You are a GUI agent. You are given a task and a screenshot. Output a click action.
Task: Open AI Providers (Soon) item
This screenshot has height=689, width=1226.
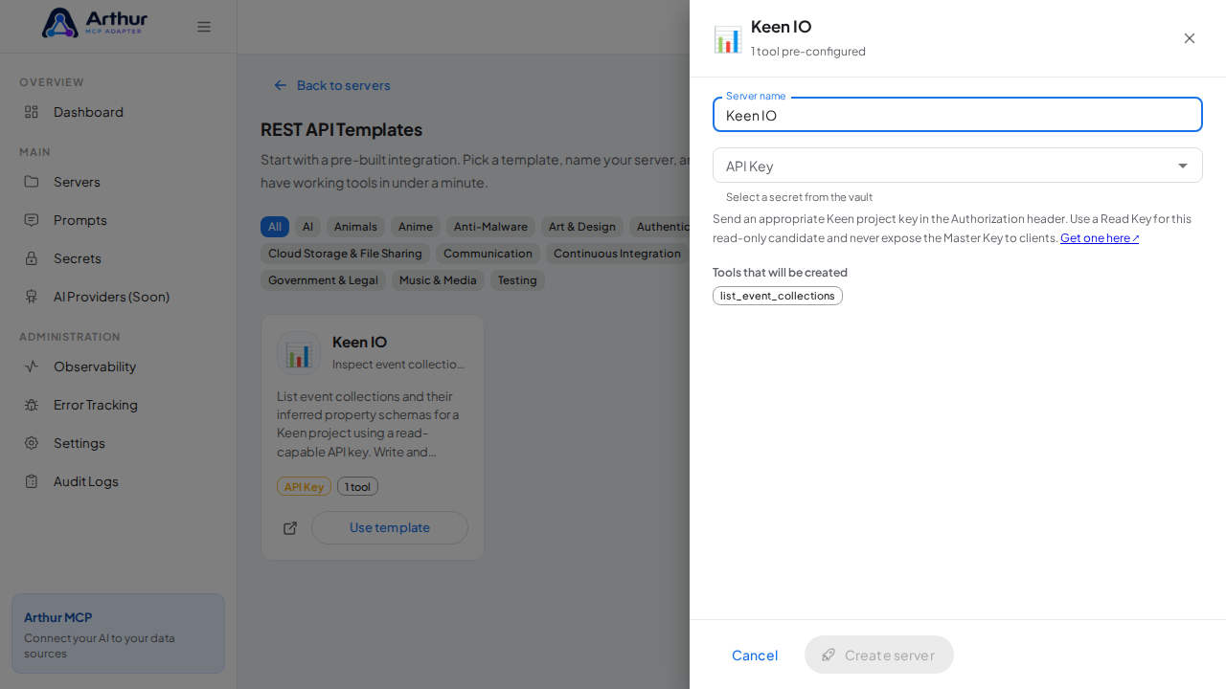(x=119, y=297)
